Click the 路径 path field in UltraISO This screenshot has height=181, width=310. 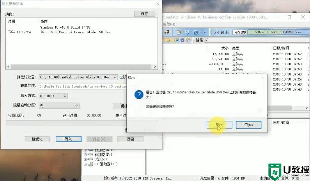pos(257,40)
